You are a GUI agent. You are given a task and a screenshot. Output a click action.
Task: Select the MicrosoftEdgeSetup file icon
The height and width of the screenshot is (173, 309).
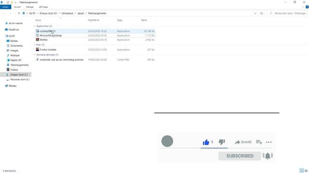click(38, 35)
